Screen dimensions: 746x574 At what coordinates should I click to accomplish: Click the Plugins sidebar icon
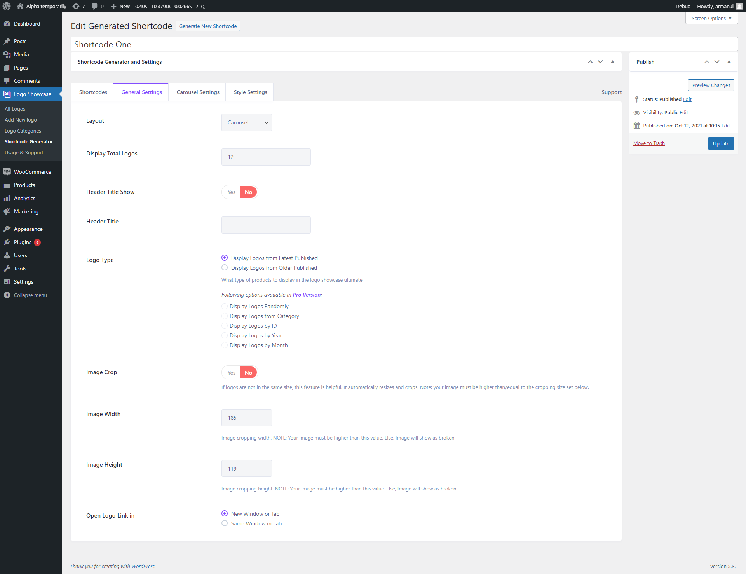coord(7,242)
